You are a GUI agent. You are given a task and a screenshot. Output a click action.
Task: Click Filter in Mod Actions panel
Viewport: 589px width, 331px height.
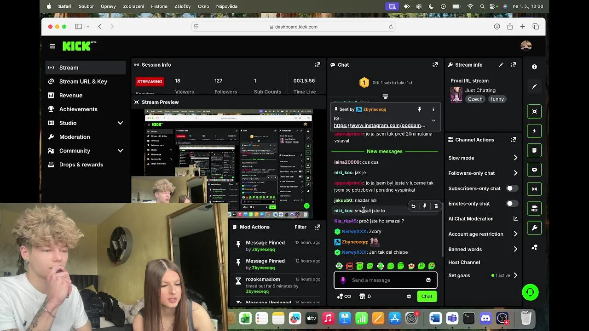tap(300, 227)
